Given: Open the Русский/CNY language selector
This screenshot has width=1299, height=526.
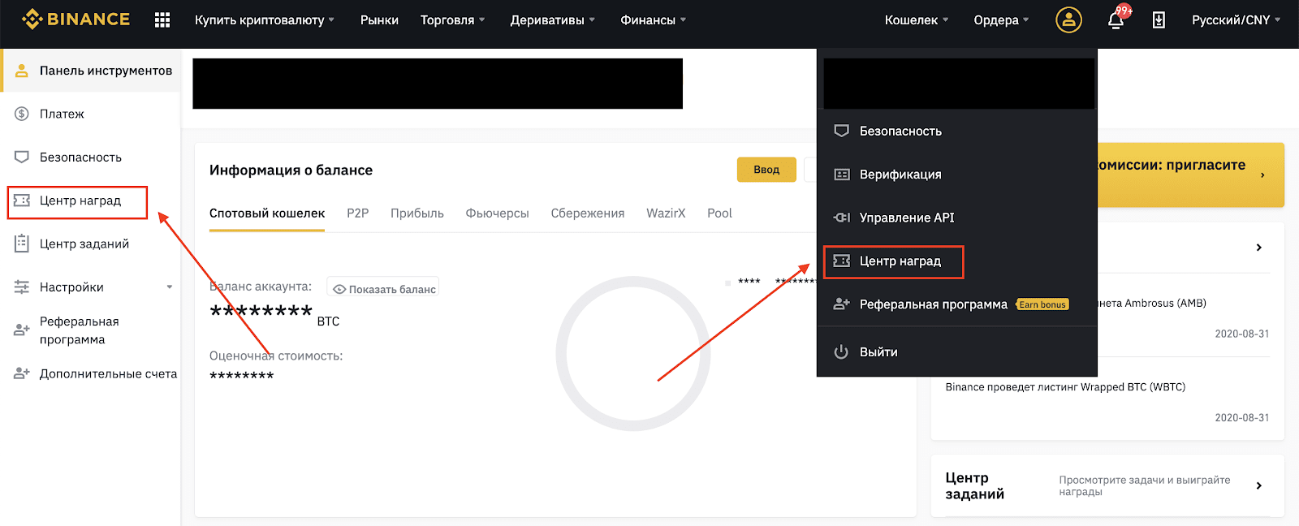Looking at the screenshot, I should tap(1236, 20).
